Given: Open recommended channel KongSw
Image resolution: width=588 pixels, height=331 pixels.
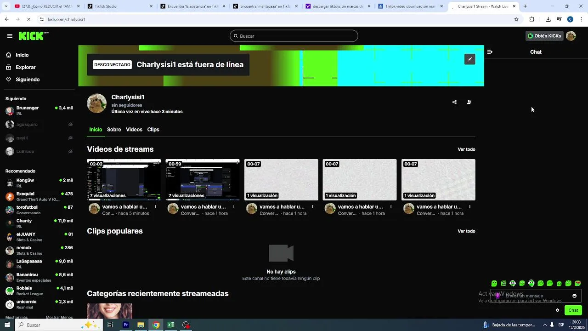Looking at the screenshot, I should [x=39, y=183].
